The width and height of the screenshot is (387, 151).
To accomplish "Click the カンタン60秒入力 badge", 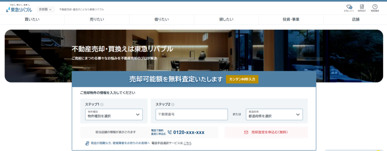I will (242, 79).
